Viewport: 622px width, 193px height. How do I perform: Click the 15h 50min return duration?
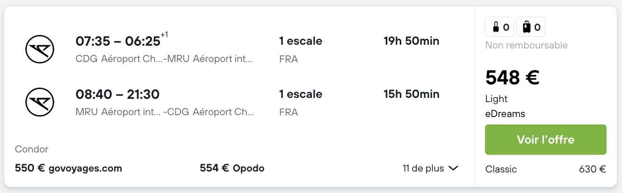point(412,94)
